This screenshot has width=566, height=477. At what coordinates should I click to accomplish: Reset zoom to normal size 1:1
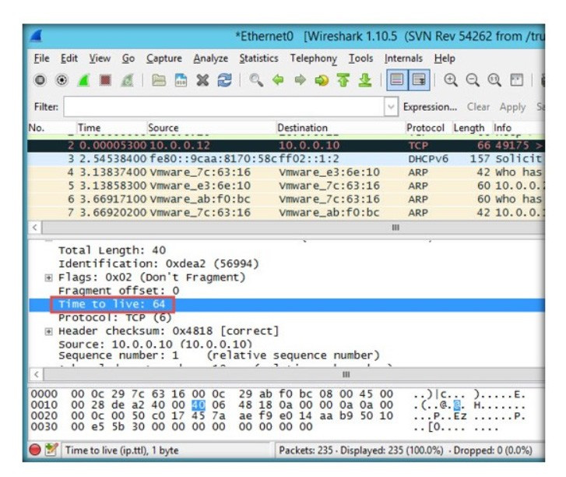(x=494, y=79)
